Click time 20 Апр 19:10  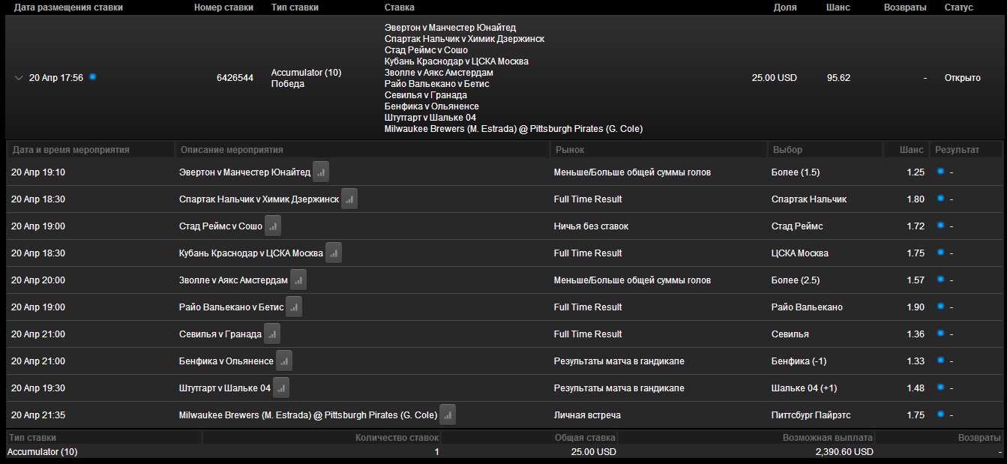tap(38, 172)
